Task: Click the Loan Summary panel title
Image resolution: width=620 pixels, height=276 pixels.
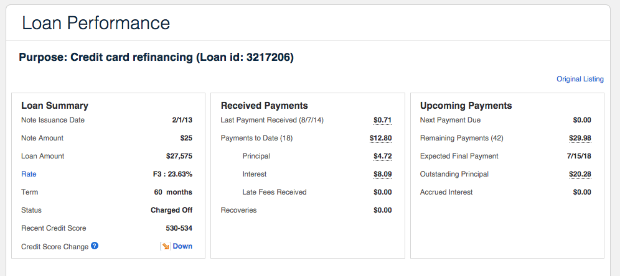Action: 55,106
